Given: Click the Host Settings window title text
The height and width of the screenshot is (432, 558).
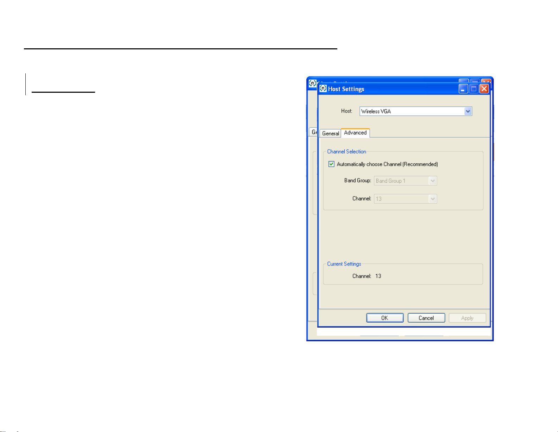Looking at the screenshot, I should (346, 89).
